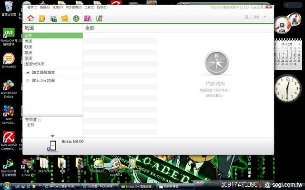Click the sidebar add gadget plus button
The width and height of the screenshot is (305, 190).
[287, 5]
